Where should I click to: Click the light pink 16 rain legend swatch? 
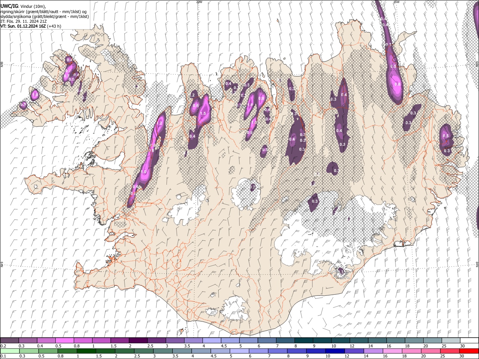[392, 351]
